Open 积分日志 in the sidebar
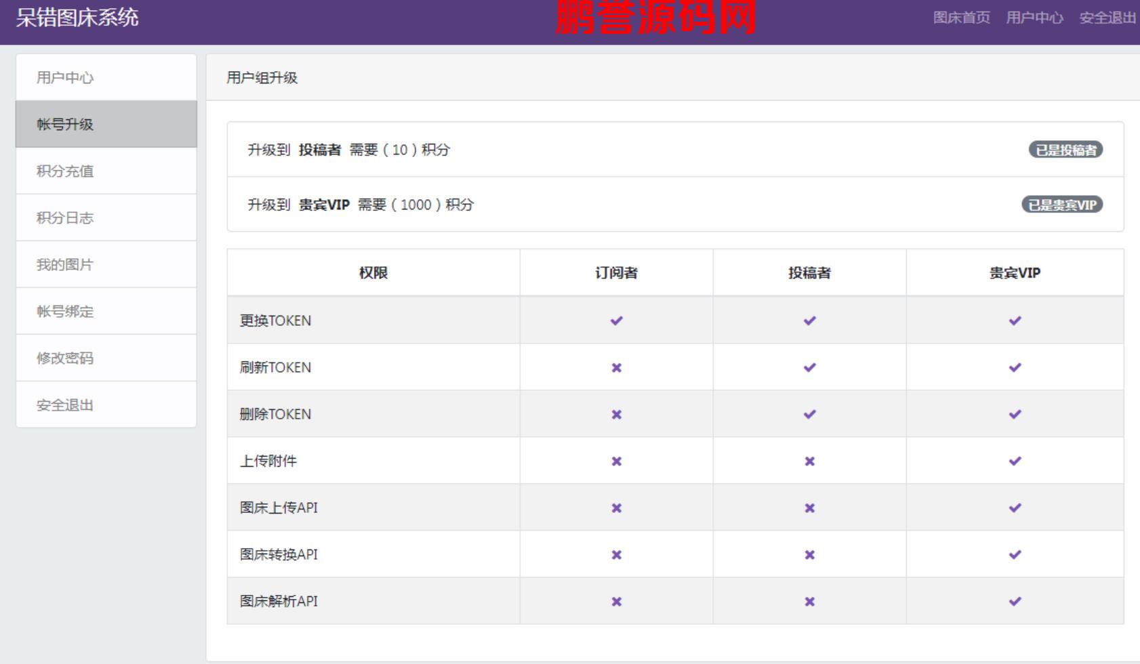1140x664 pixels. 106,217
